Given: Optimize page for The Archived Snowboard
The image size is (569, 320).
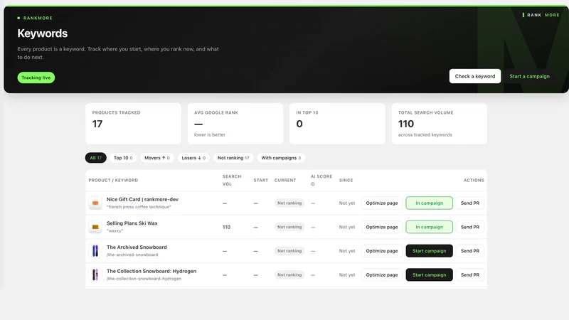Looking at the screenshot, I should click(x=382, y=251).
